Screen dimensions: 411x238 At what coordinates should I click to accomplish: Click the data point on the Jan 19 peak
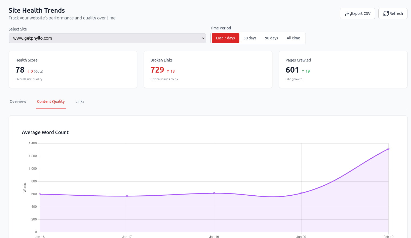tap(214, 193)
